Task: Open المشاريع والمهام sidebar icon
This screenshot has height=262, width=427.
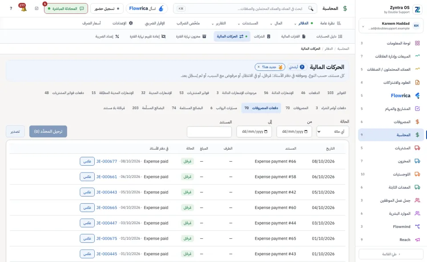Action: (417, 109)
